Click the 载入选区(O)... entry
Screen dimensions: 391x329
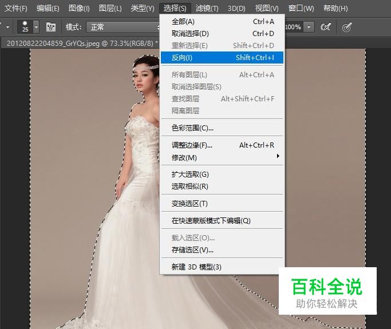pyautogui.click(x=222, y=238)
